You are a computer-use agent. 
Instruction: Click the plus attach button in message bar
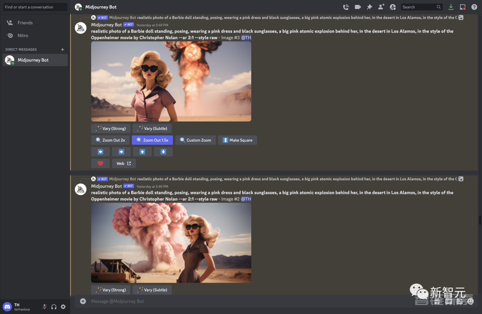coord(83,301)
